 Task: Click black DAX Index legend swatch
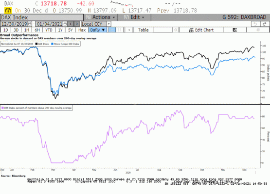(36, 44)
